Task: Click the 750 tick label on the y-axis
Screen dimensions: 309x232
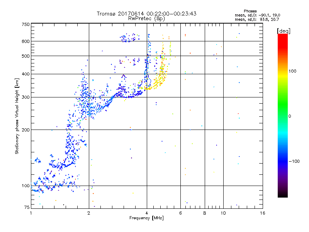Action: click(25, 24)
